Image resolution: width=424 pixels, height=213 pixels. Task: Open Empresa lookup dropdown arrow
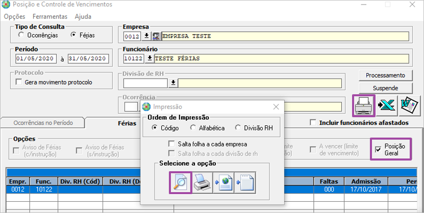coord(146,36)
